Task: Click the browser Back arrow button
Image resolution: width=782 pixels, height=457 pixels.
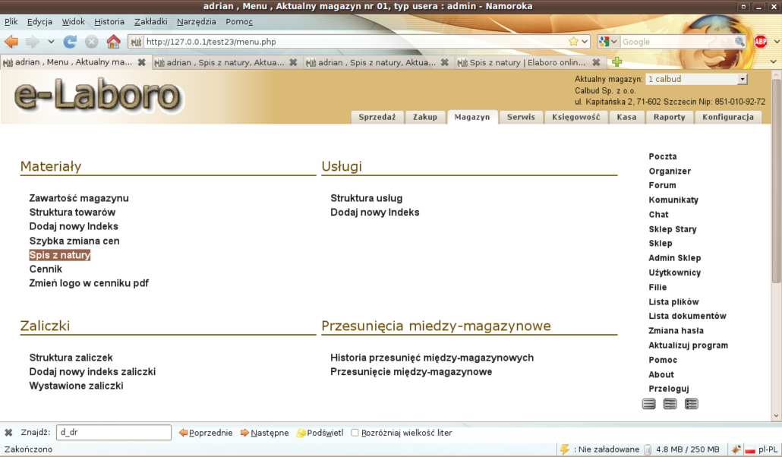Action: 11,42
